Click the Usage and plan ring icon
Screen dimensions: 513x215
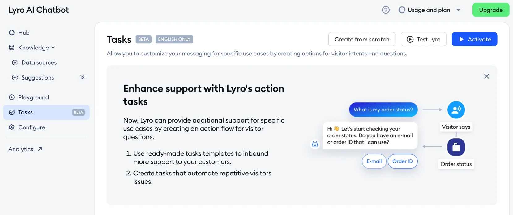point(402,10)
